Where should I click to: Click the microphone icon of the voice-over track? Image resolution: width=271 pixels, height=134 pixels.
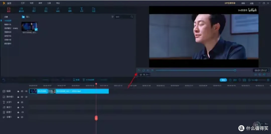pos(4,112)
